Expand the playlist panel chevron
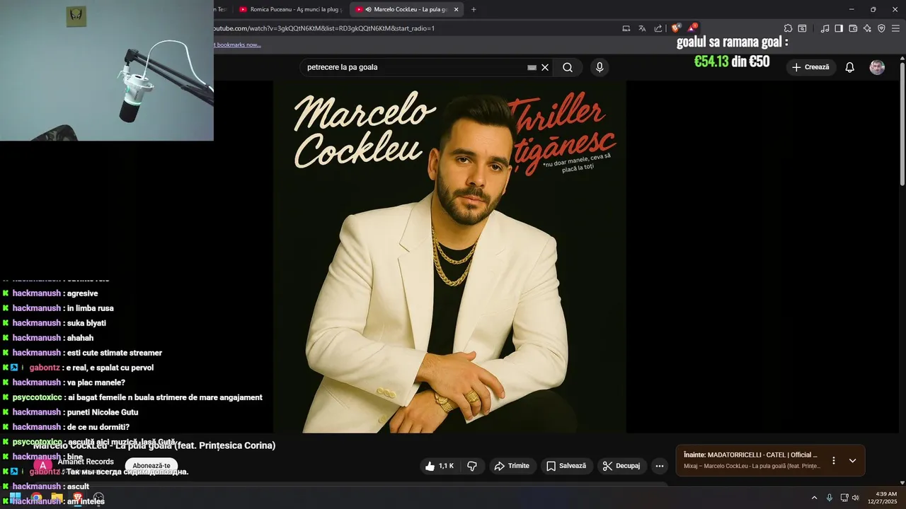 [x=852, y=460]
